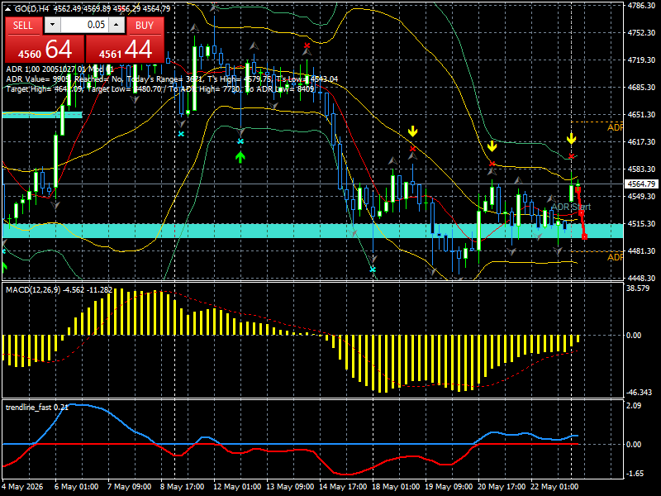Click the 'ADR Start' chart label
661x496 pixels.
571,207
